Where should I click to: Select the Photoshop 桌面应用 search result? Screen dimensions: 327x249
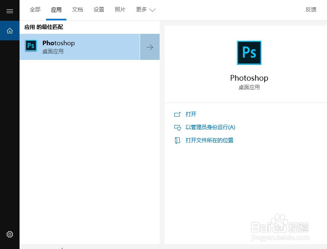click(x=80, y=47)
